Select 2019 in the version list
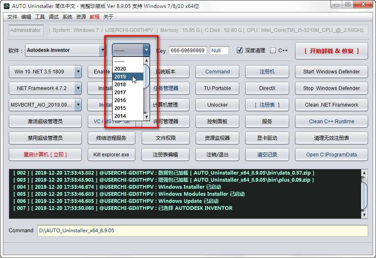Image resolution: width=376 pixels, height=258 pixels. point(128,77)
